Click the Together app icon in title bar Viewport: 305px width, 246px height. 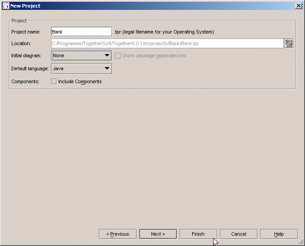click(x=6, y=6)
